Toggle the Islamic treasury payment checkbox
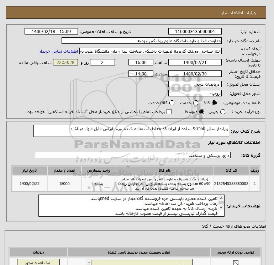Screen dimensions: 274x265 coord(169,112)
